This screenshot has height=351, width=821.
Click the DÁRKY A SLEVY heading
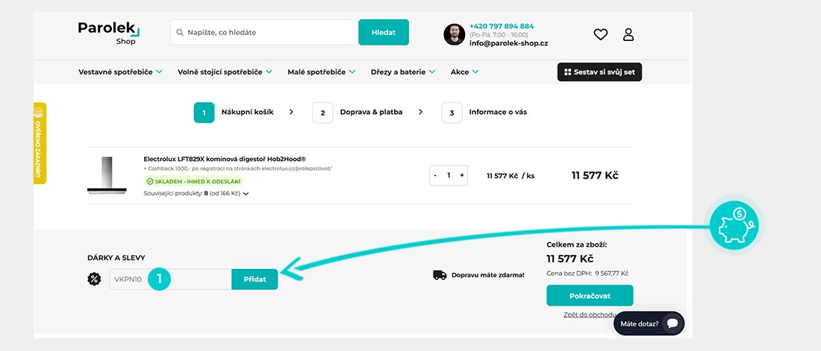(x=116, y=258)
